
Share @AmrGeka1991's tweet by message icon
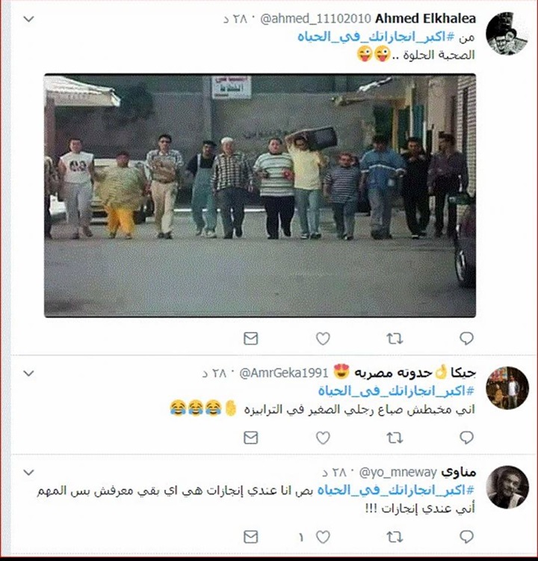[250, 438]
